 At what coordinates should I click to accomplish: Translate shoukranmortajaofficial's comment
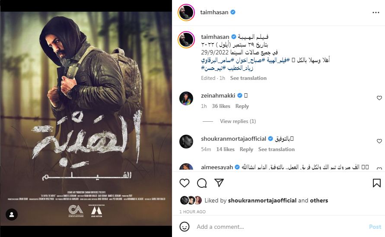[x=276, y=149]
